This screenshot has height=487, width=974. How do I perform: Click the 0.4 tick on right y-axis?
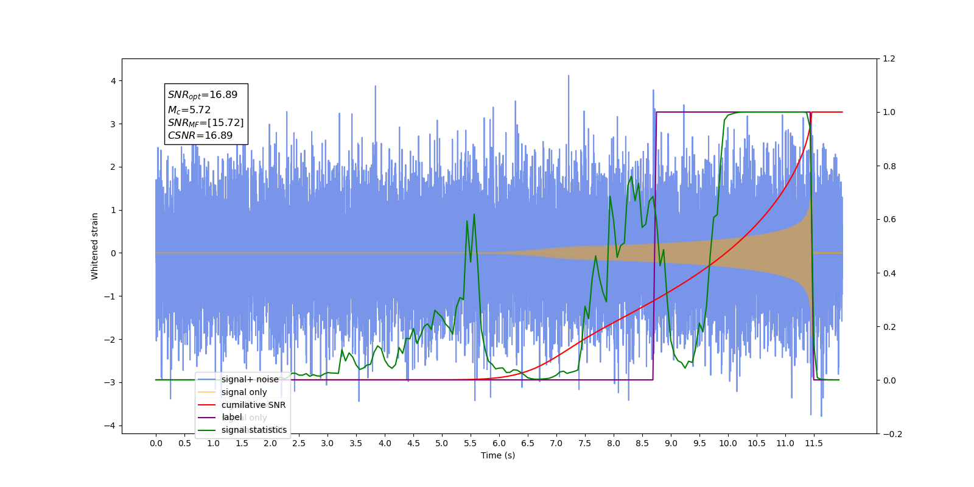[889, 273]
